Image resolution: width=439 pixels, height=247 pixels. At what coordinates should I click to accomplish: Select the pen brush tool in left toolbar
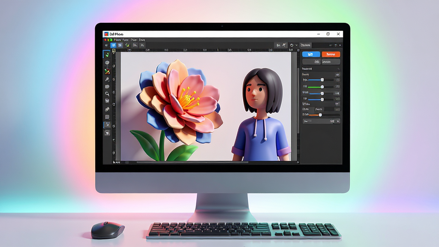tap(107, 79)
